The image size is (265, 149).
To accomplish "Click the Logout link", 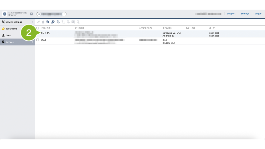I will [258, 13].
